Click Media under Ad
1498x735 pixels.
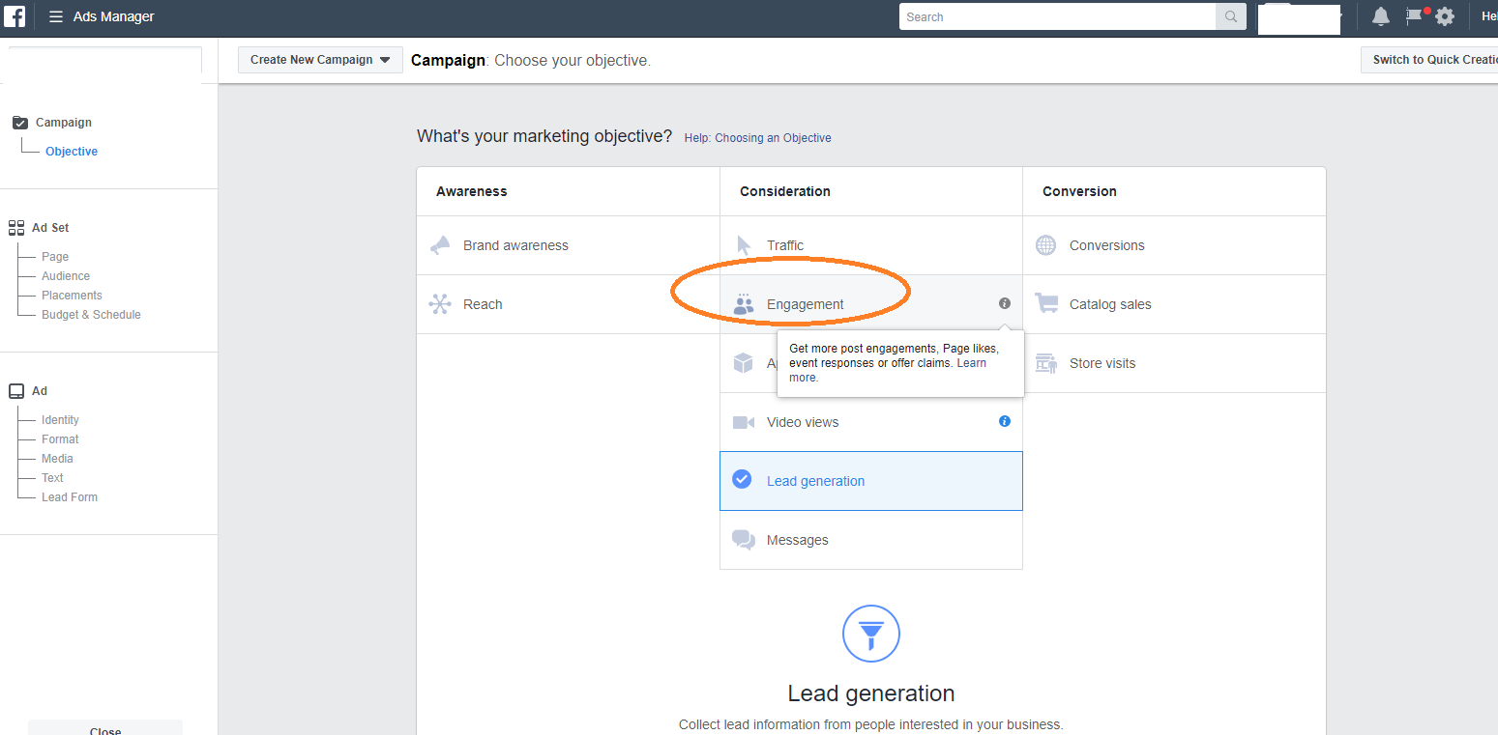point(57,459)
